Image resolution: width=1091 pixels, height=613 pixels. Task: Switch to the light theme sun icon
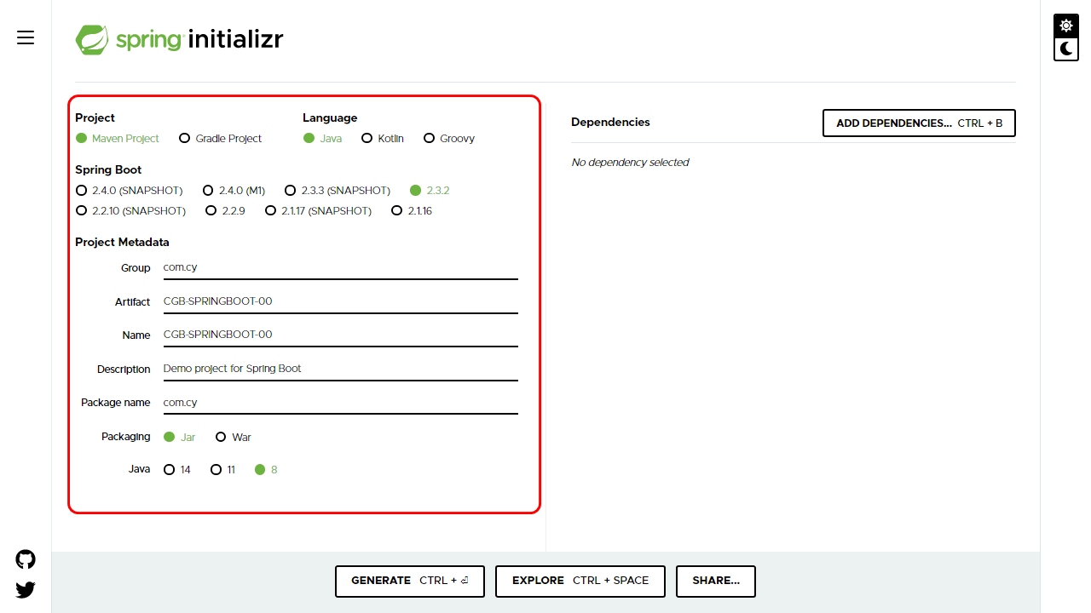click(x=1066, y=26)
